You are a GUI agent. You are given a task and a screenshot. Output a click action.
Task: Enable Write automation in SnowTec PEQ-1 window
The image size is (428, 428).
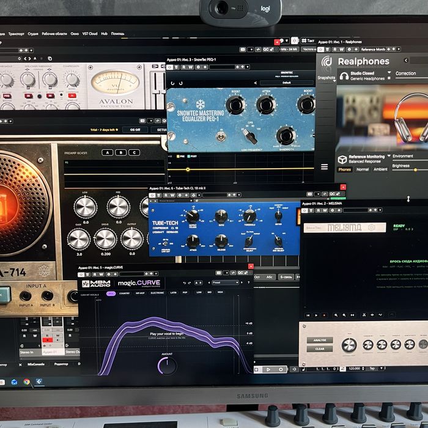tap(191, 67)
